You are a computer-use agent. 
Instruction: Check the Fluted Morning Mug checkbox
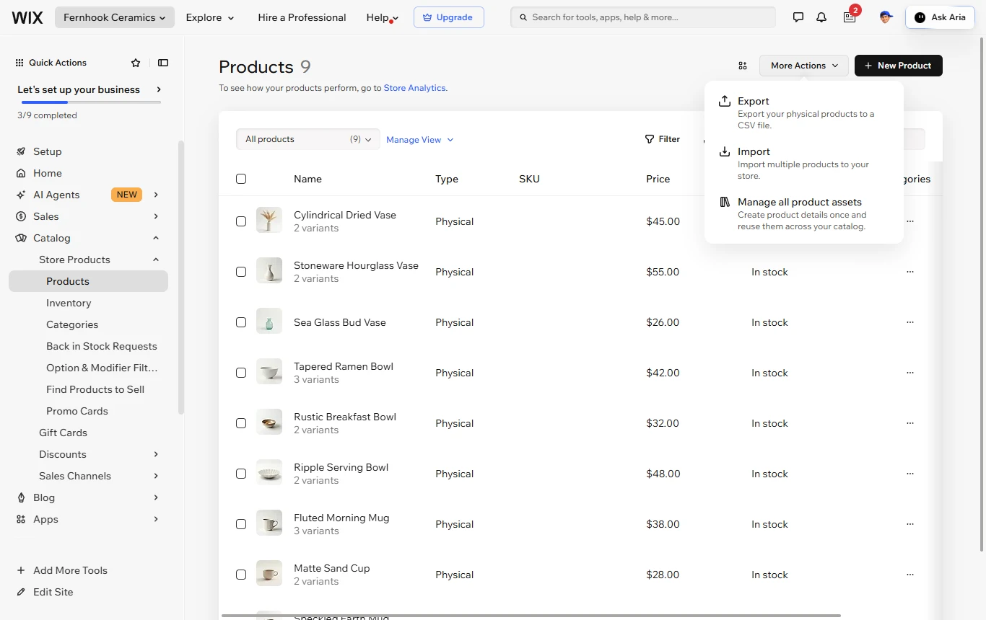coord(241,524)
